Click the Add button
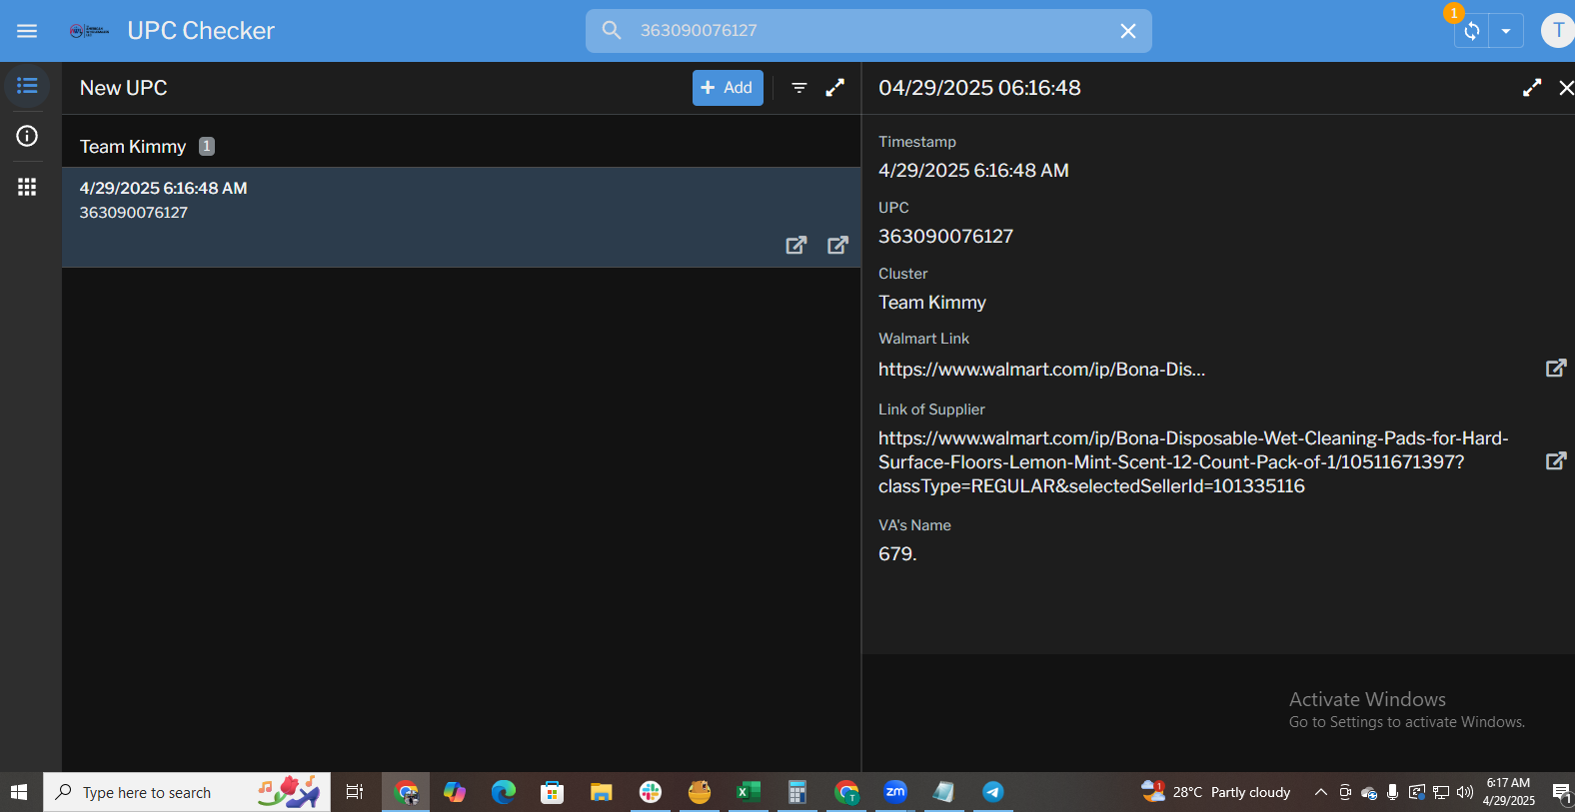The height and width of the screenshot is (812, 1575). point(728,88)
